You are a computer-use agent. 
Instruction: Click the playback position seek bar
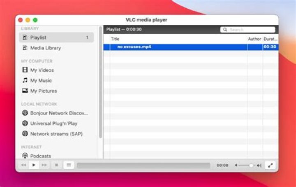coord(143,165)
